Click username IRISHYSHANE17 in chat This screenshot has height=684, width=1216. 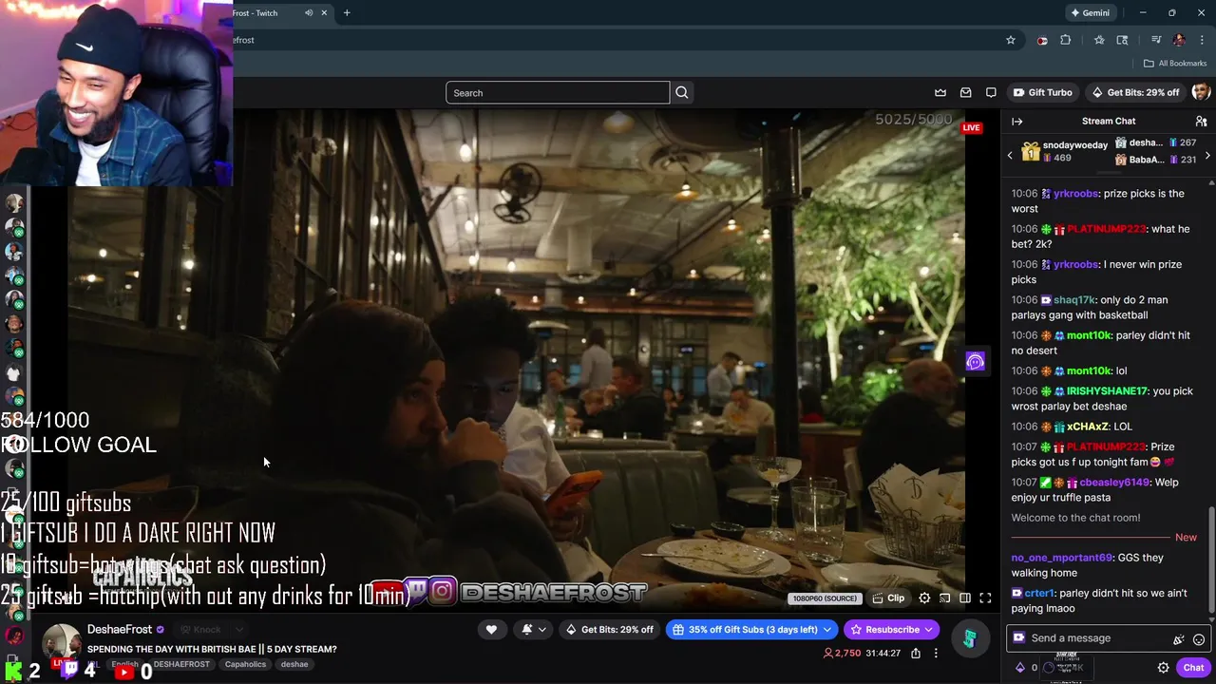tap(1107, 391)
